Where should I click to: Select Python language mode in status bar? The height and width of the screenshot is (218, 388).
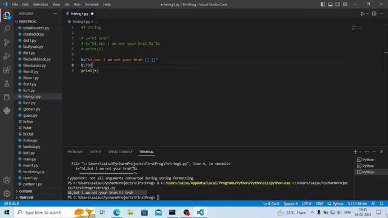tap(338, 203)
